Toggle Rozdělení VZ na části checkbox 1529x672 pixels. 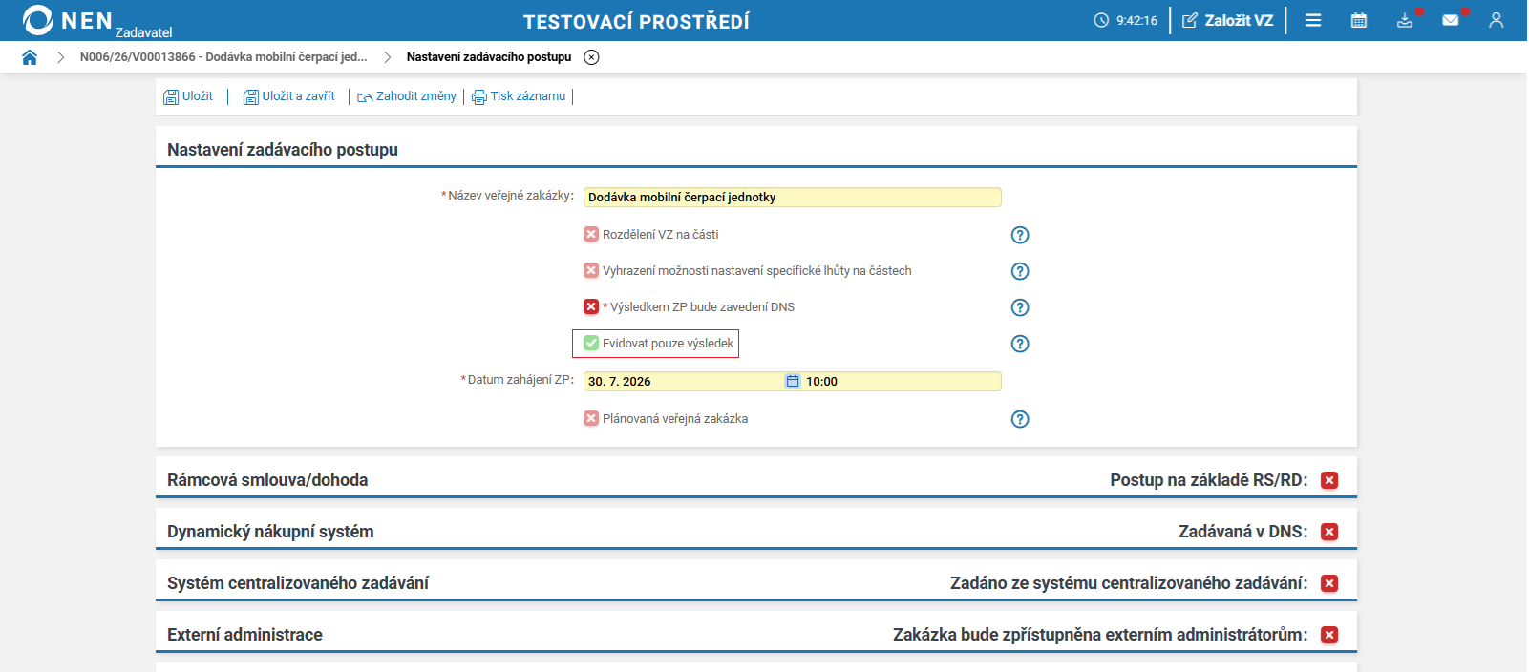(x=591, y=234)
